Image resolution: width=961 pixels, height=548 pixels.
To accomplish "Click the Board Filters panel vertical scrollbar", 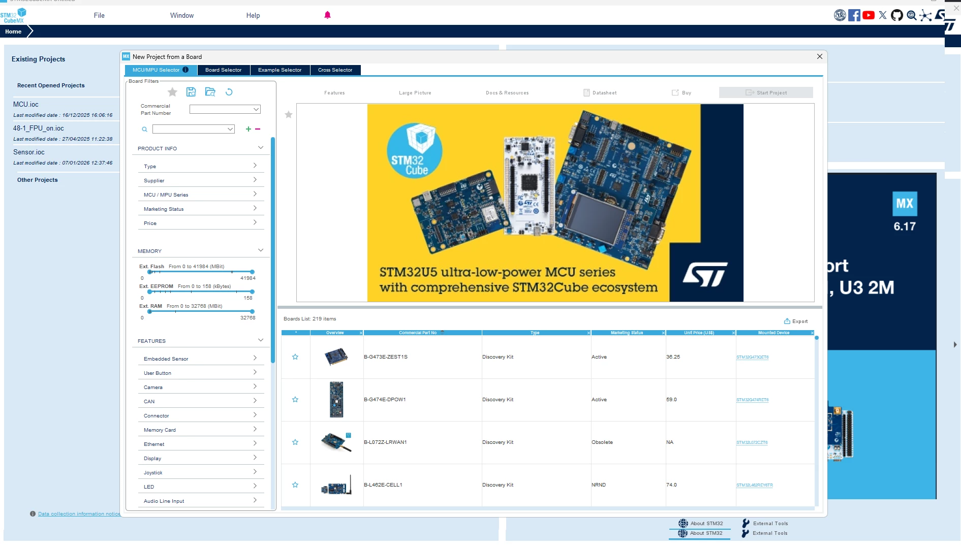I will click(273, 249).
